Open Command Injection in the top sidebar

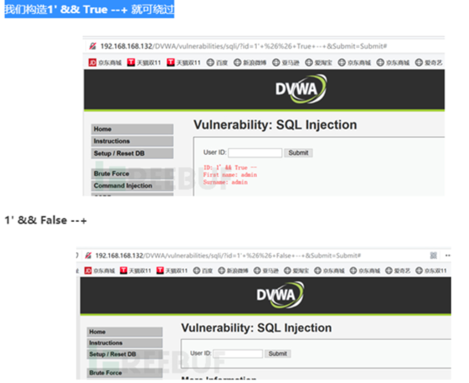coord(132,186)
